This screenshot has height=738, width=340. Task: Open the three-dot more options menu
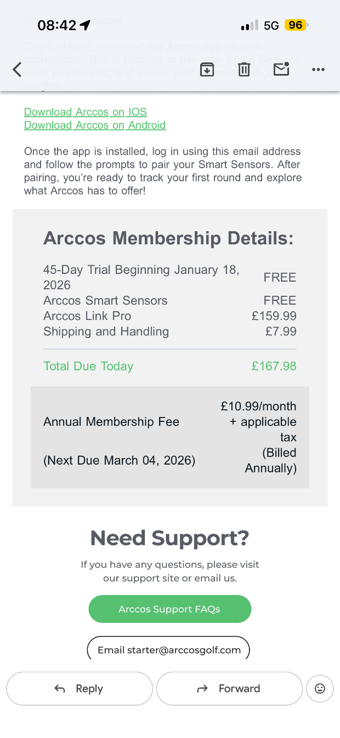(318, 70)
